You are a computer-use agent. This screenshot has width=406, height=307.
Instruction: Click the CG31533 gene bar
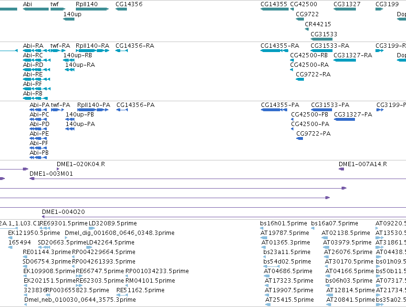tap(322, 39)
